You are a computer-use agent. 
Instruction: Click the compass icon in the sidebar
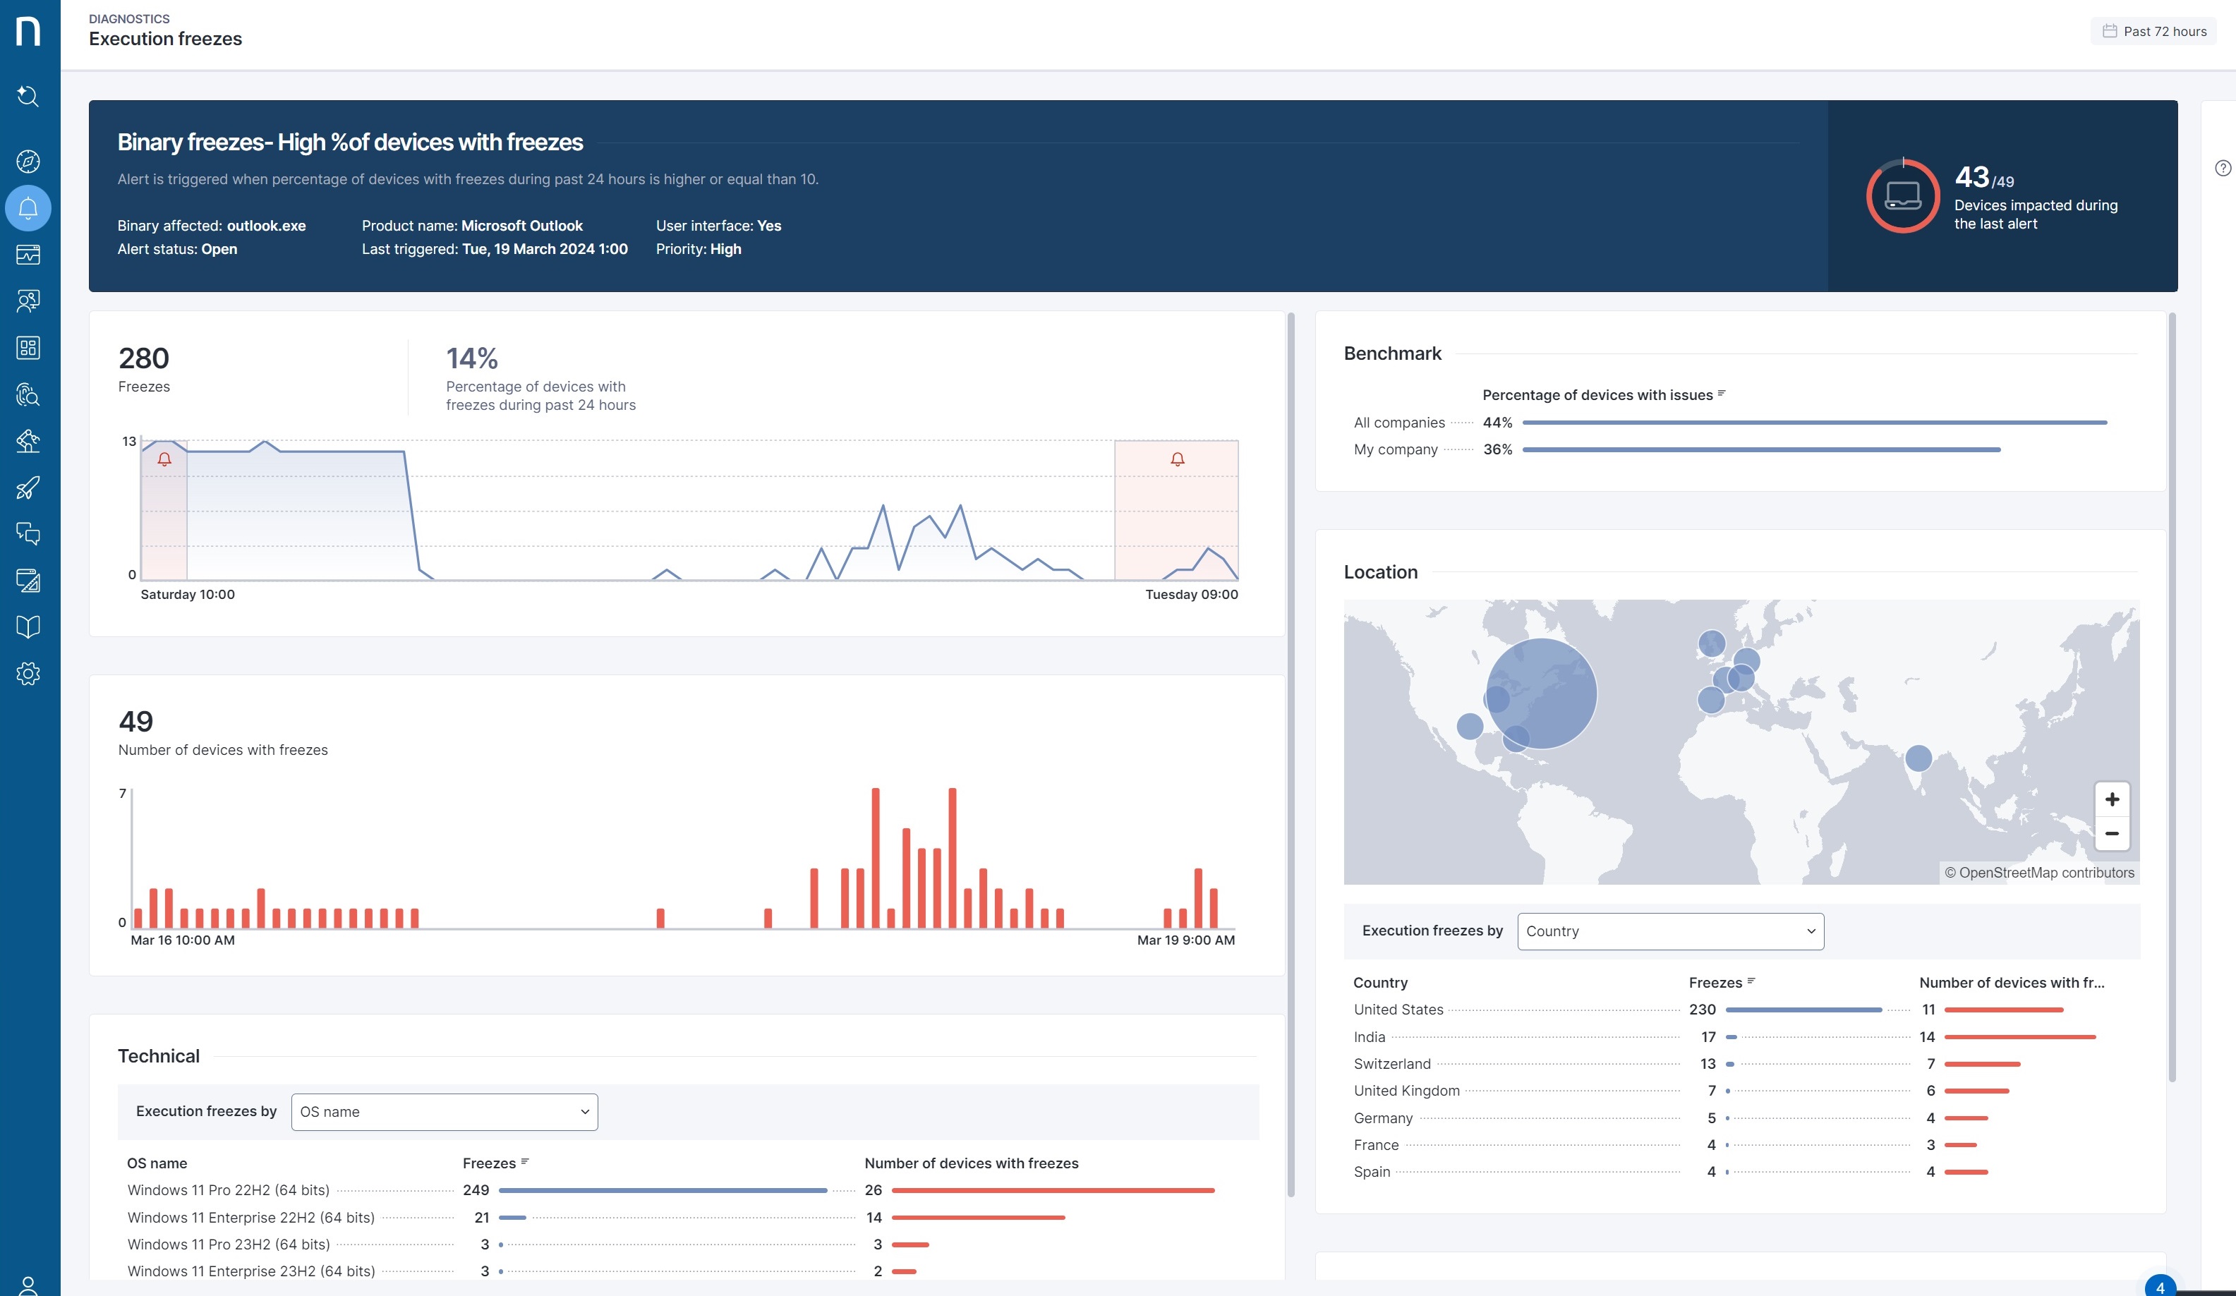click(x=28, y=162)
